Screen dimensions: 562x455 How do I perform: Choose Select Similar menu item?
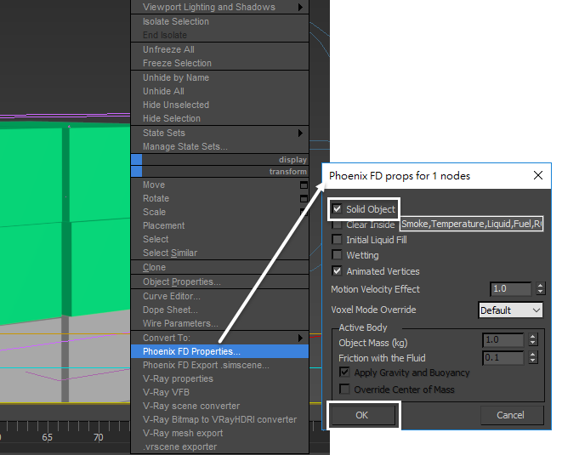[219, 253]
